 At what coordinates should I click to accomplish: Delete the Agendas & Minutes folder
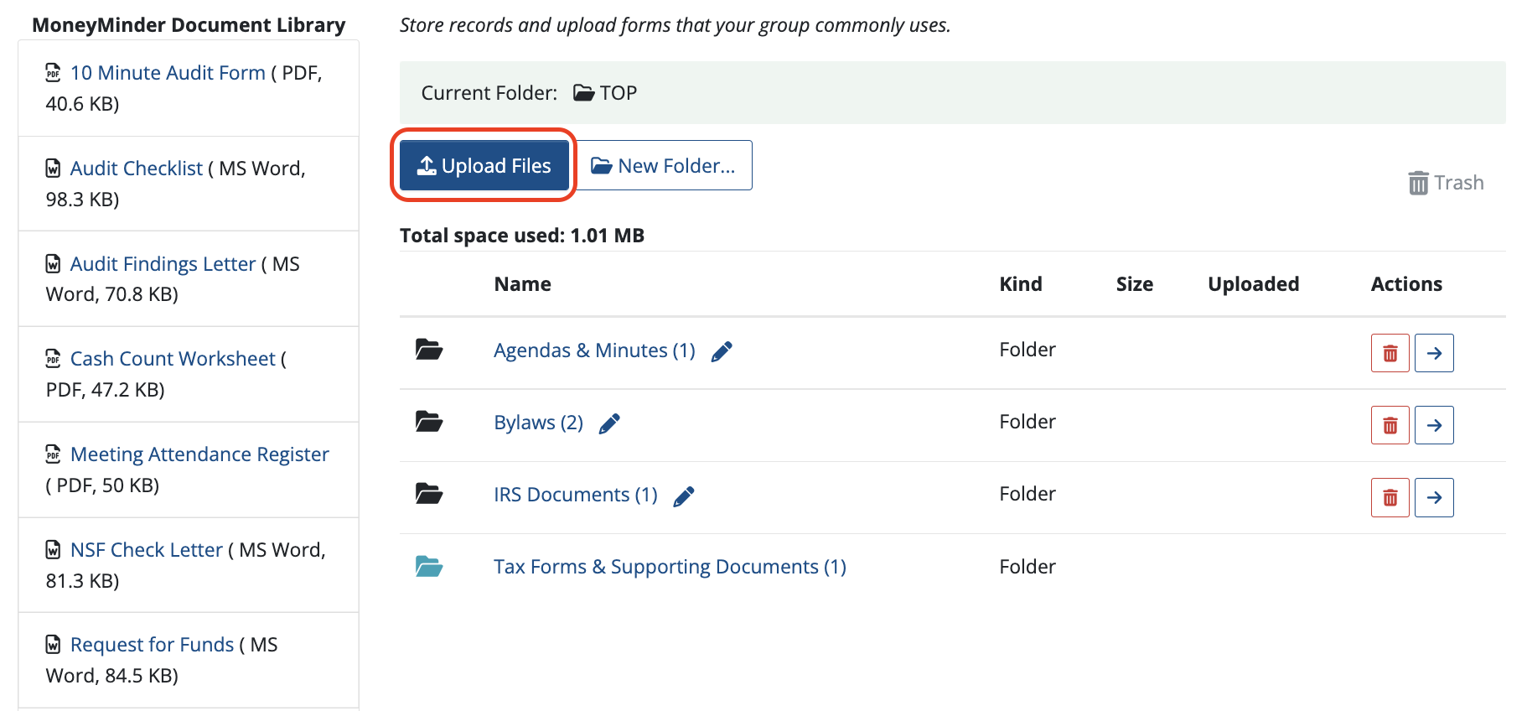1390,353
